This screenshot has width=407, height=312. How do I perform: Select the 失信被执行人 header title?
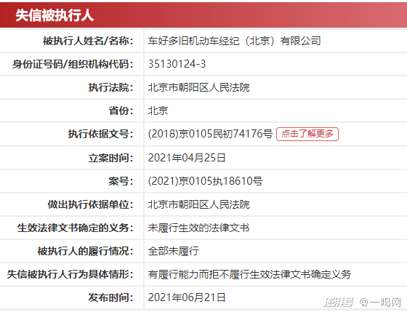[x=55, y=15]
